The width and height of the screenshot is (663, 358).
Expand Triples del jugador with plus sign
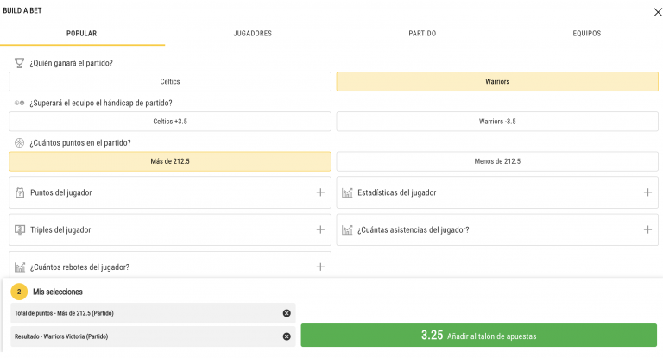point(320,229)
